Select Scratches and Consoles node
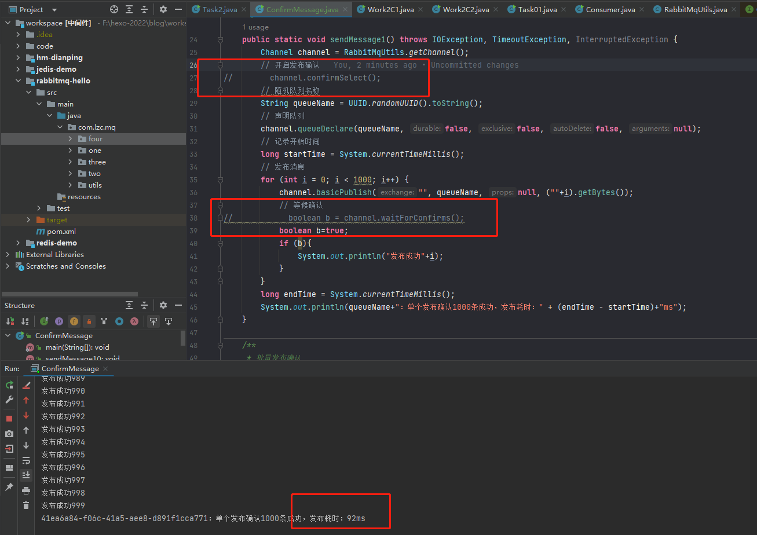The height and width of the screenshot is (535, 757). [x=65, y=266]
